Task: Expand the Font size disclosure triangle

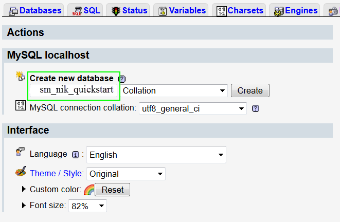Action: click(x=24, y=205)
